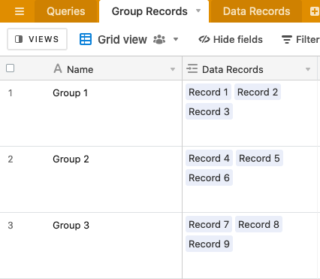Click the collaborative view people icon
The width and height of the screenshot is (320, 279).
[x=159, y=39]
